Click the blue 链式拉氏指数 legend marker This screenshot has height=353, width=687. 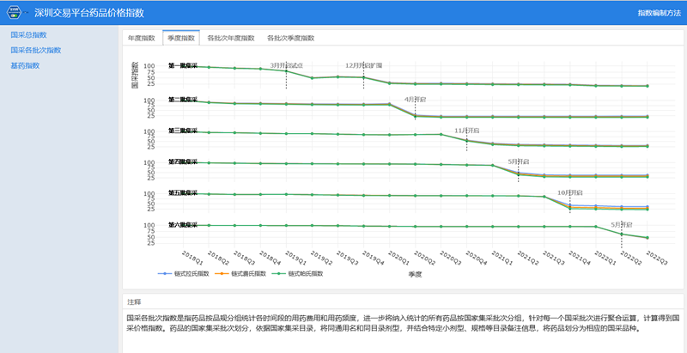[165, 273]
